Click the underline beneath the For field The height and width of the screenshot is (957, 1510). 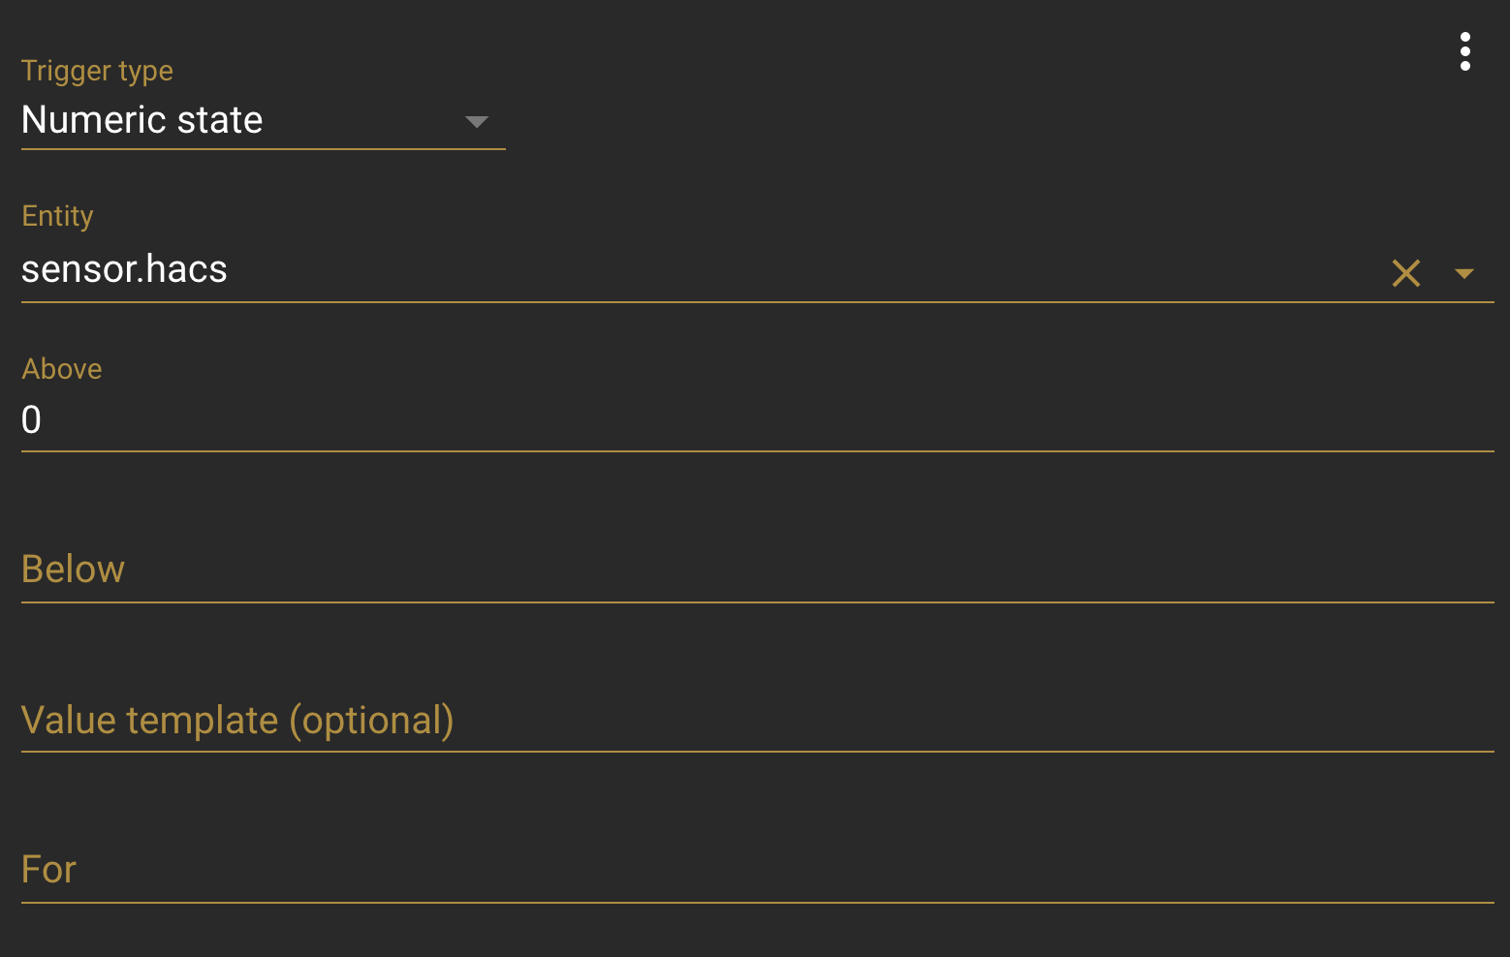756,903
